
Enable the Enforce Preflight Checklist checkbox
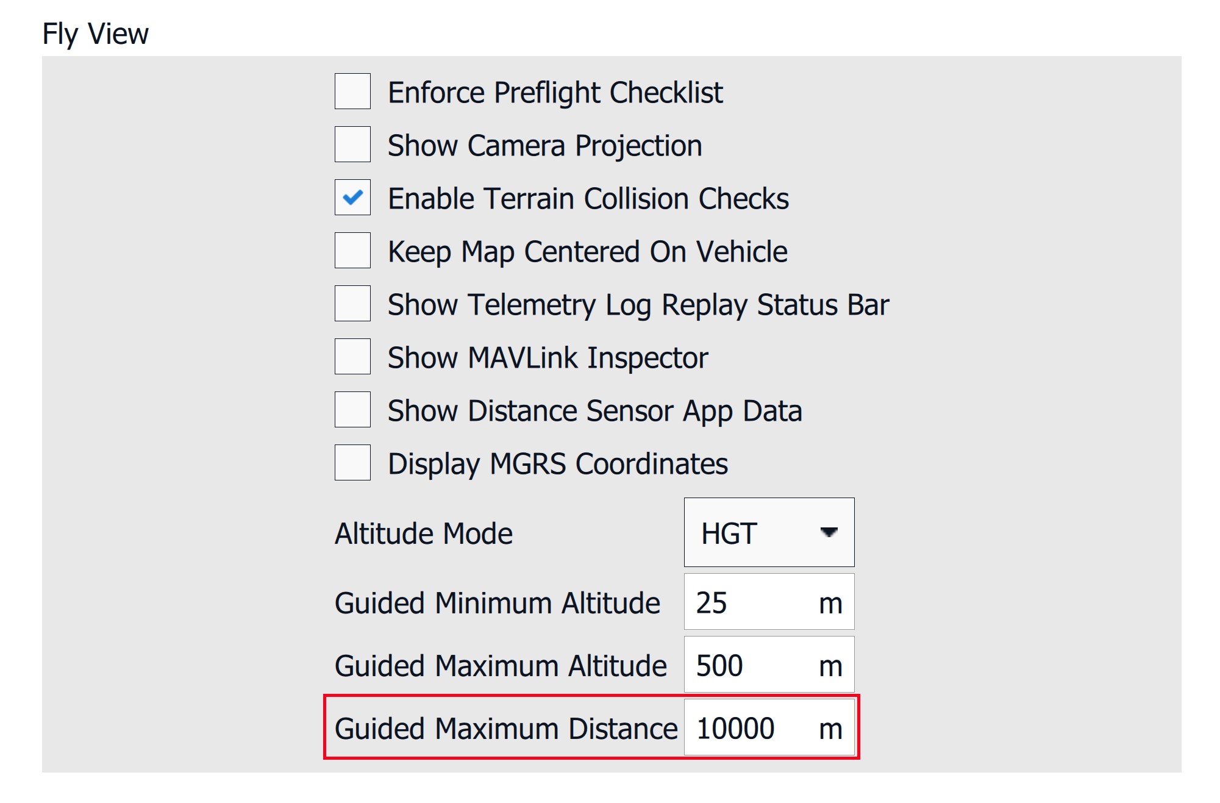click(352, 91)
